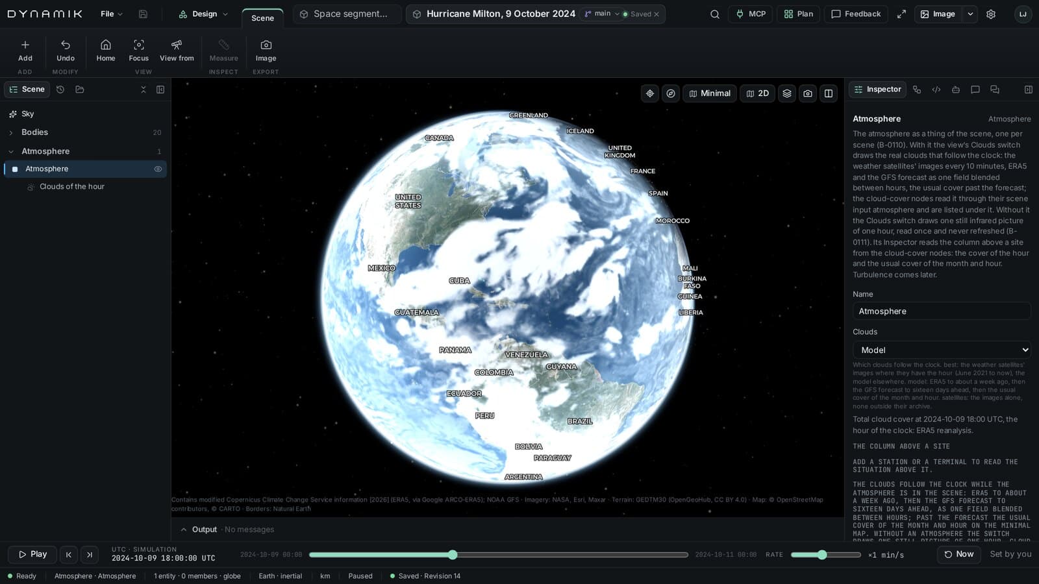Activate the Focus tool
This screenshot has width=1039, height=584.
[x=139, y=51]
